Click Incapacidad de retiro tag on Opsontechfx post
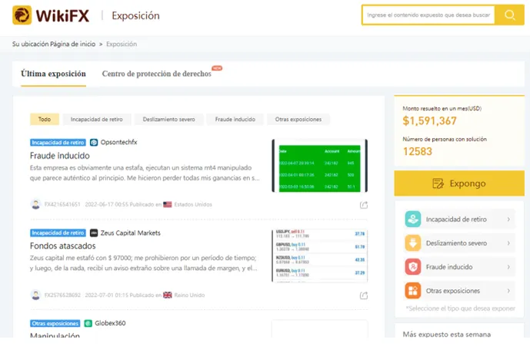This screenshot has height=346, width=530. (58, 142)
